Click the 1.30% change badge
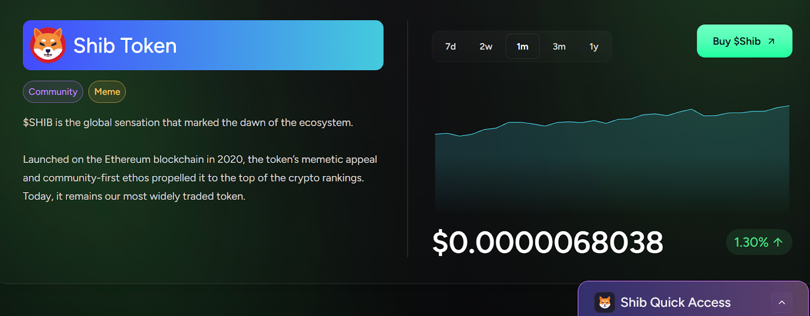The width and height of the screenshot is (810, 316). (759, 242)
